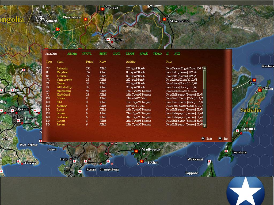Click the Port Arthur map label

coord(28,145)
